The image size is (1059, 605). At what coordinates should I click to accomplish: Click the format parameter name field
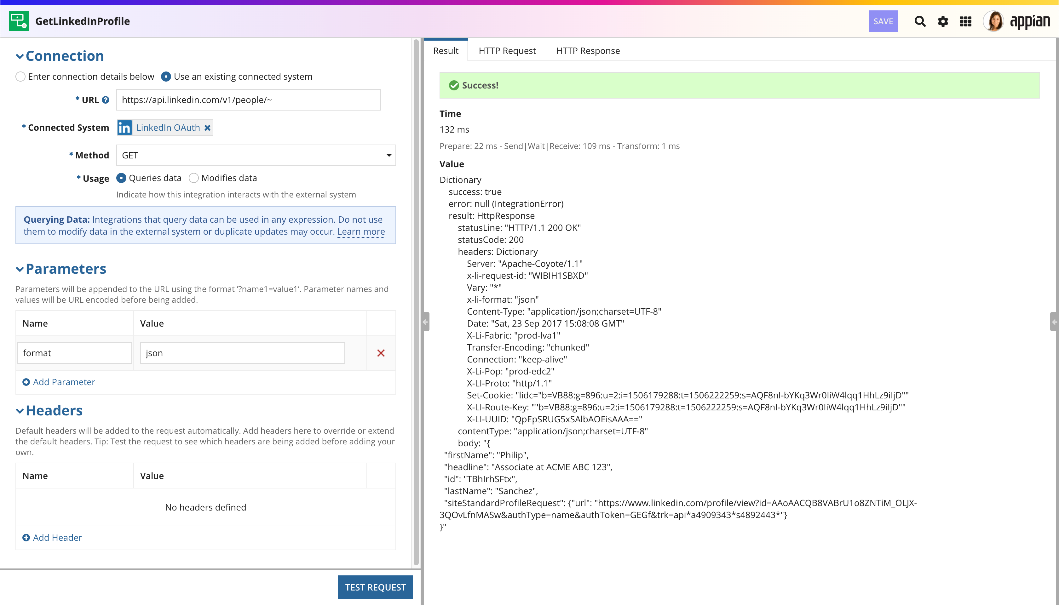pyautogui.click(x=75, y=353)
